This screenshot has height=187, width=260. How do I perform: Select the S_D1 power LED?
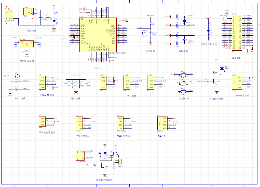pos(54,21)
